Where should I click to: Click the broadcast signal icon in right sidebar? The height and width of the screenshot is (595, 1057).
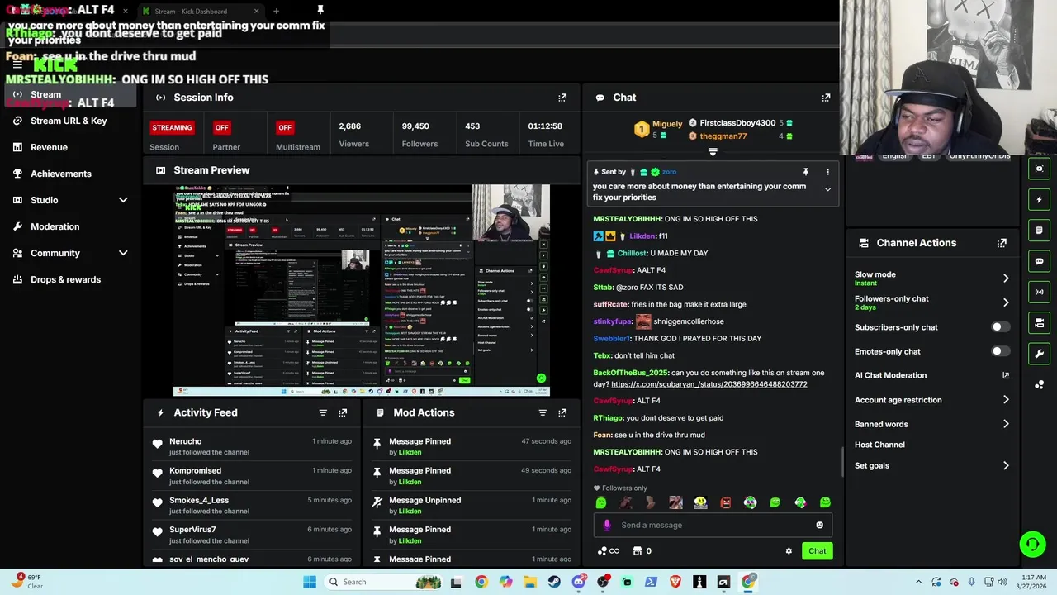(x=1039, y=292)
